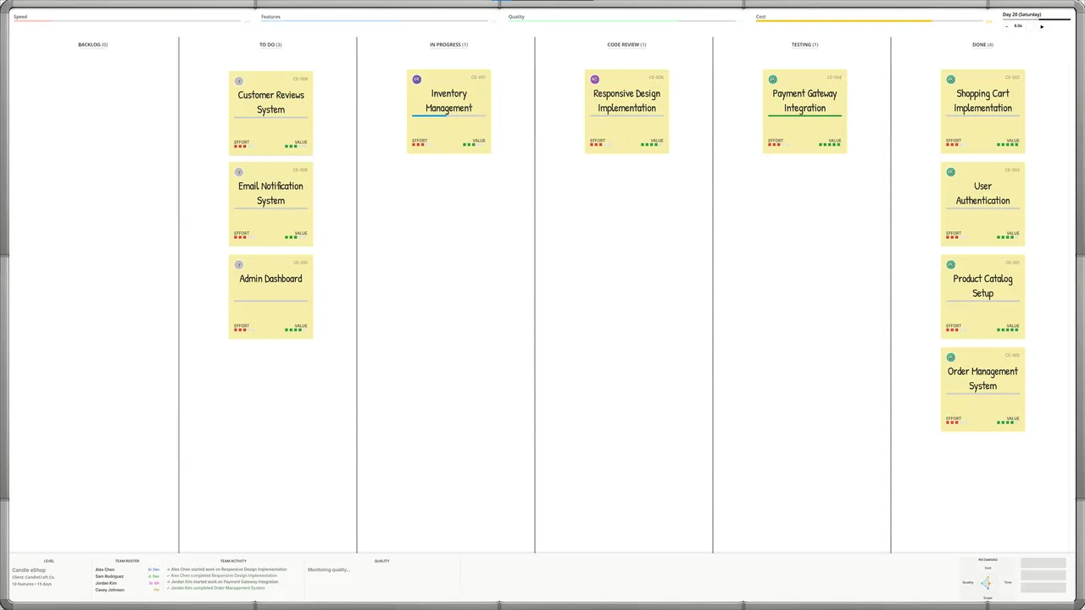1085x610 pixels.
Task: Click unassigned avatar on Customer Reviews System card
Action: [238, 81]
